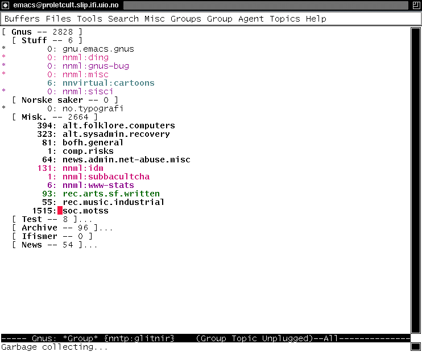This screenshot has width=422, height=352.
Task: Select the nnml:www-stats group
Action: pyautogui.click(x=98, y=186)
